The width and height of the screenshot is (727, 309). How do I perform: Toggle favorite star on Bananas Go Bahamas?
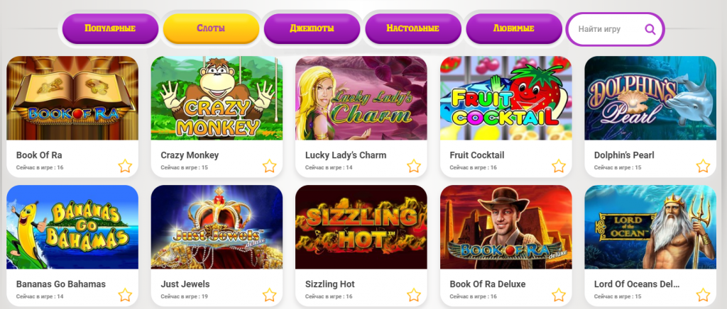pyautogui.click(x=125, y=295)
